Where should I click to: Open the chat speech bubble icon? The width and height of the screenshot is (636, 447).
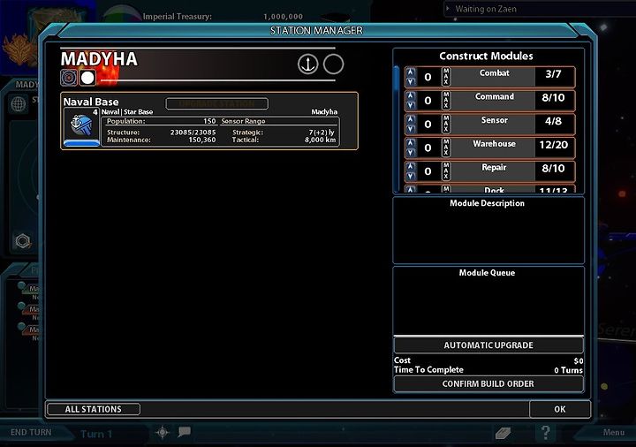coord(184,432)
